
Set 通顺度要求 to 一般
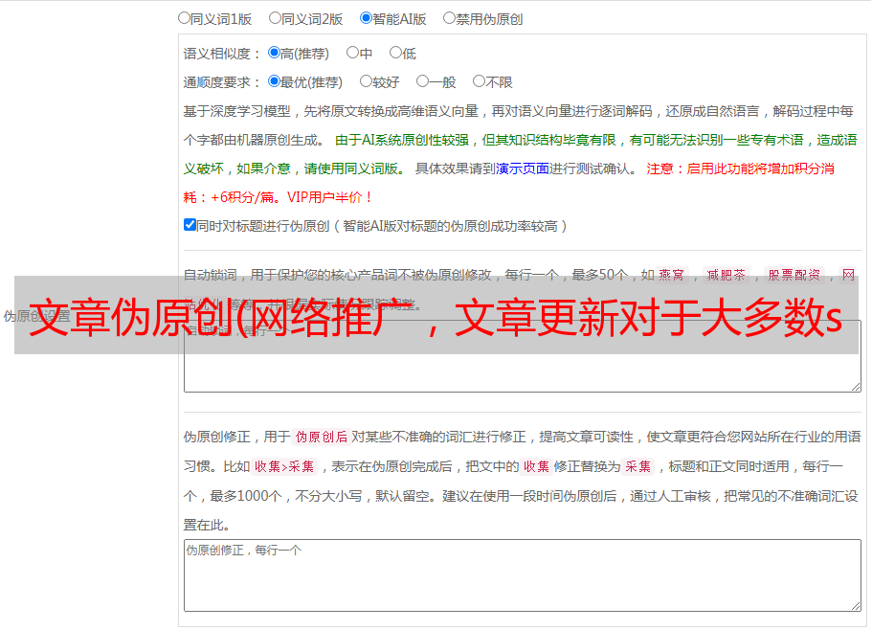(x=423, y=81)
